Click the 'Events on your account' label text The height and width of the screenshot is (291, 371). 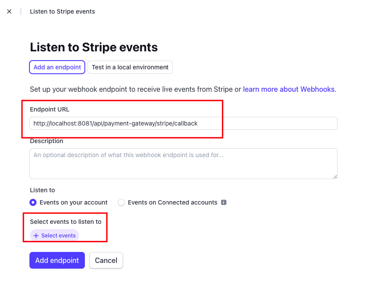point(73,202)
